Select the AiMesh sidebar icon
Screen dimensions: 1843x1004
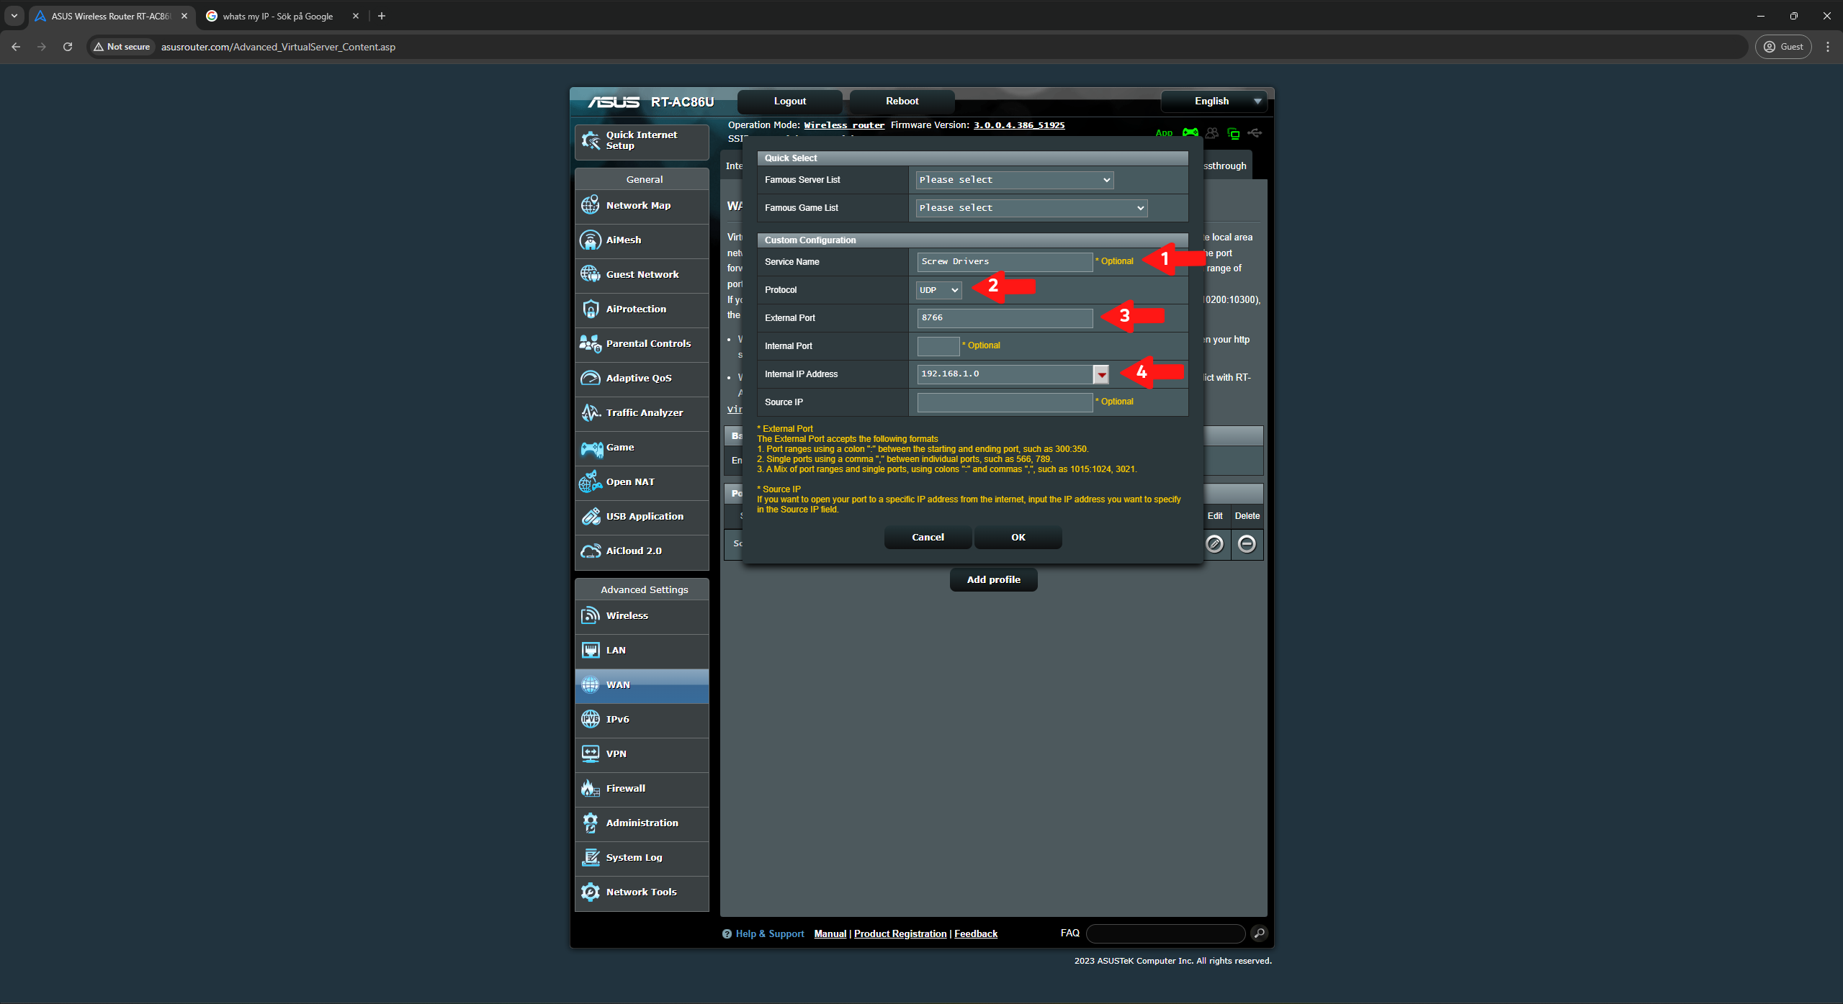click(x=591, y=240)
